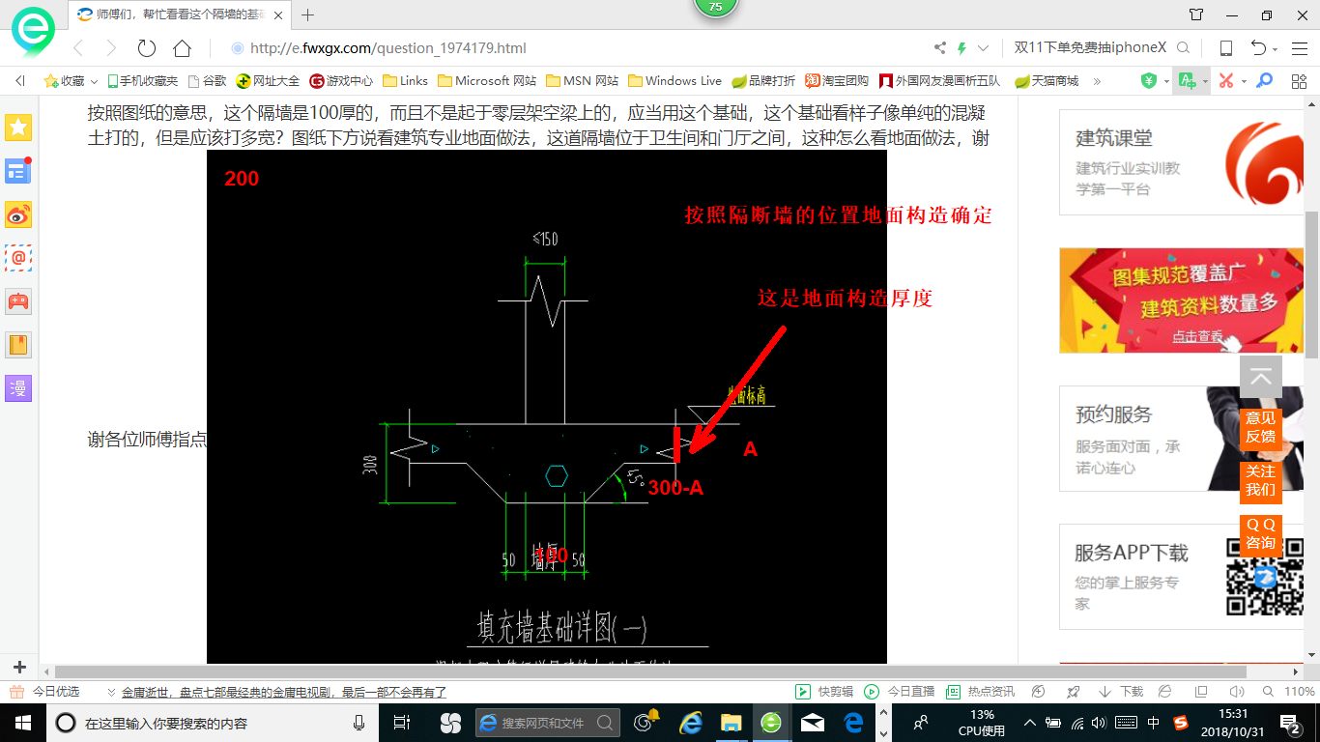Open the skin/shirt icon in title bar

pyautogui.click(x=1196, y=14)
